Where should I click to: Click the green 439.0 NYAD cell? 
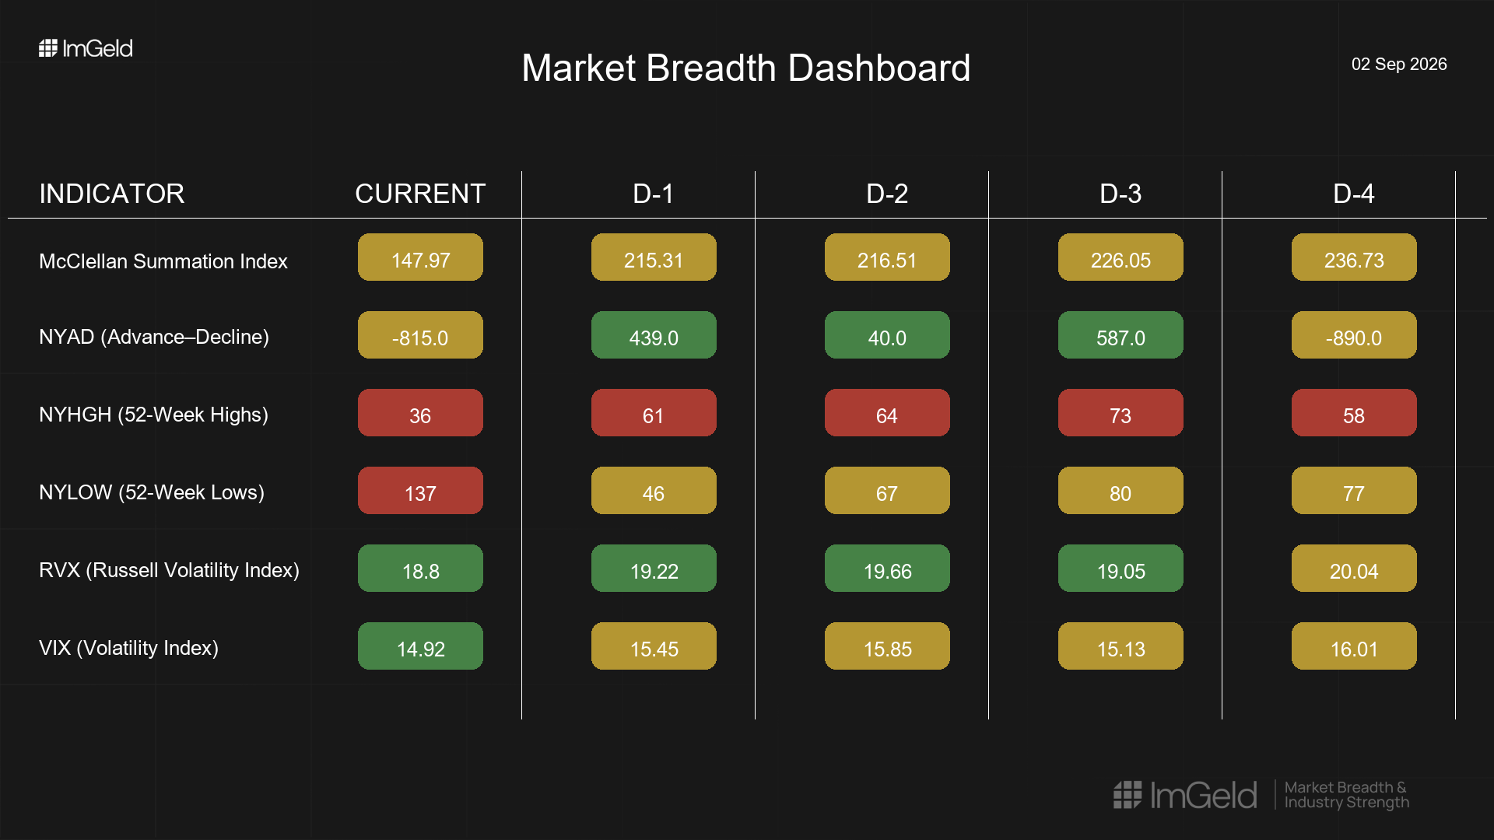point(654,335)
